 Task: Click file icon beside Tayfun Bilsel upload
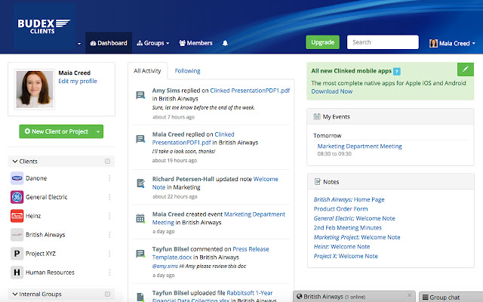(140, 297)
